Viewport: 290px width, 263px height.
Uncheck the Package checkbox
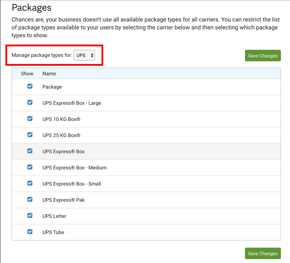pyautogui.click(x=30, y=86)
